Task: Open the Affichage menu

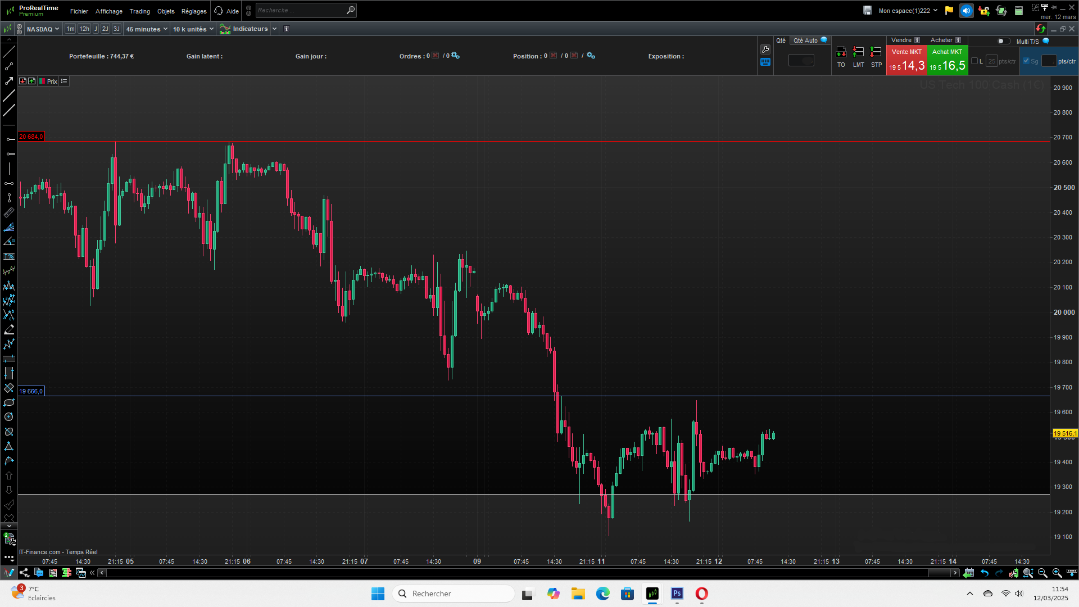Action: tap(108, 11)
